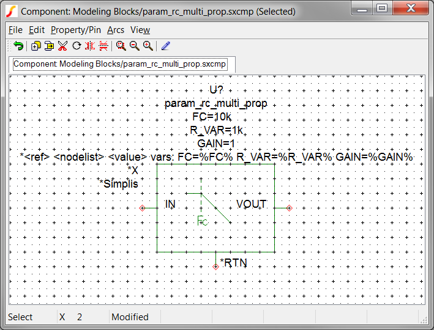Select the param_rc_multi_prop.sxcmp document tab

pyautogui.click(x=120, y=64)
